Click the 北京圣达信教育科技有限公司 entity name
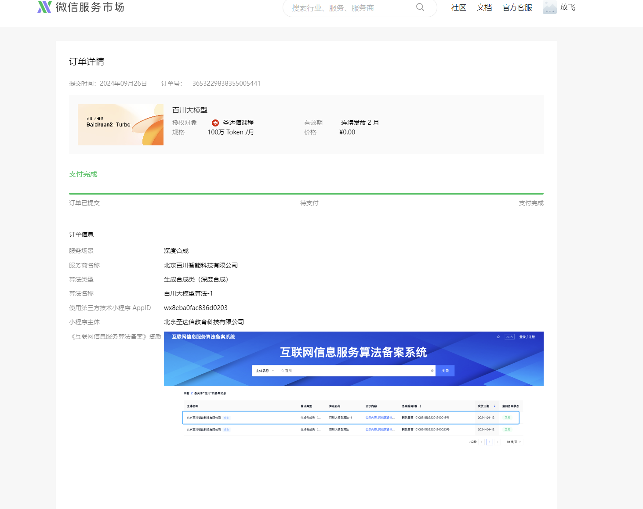This screenshot has width=643, height=509. [x=204, y=322]
